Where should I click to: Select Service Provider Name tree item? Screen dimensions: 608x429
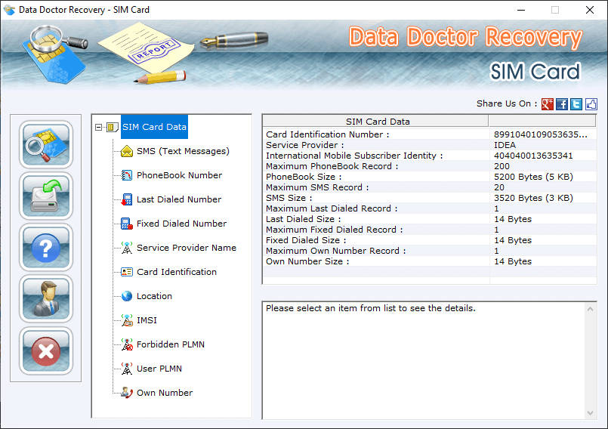[187, 248]
